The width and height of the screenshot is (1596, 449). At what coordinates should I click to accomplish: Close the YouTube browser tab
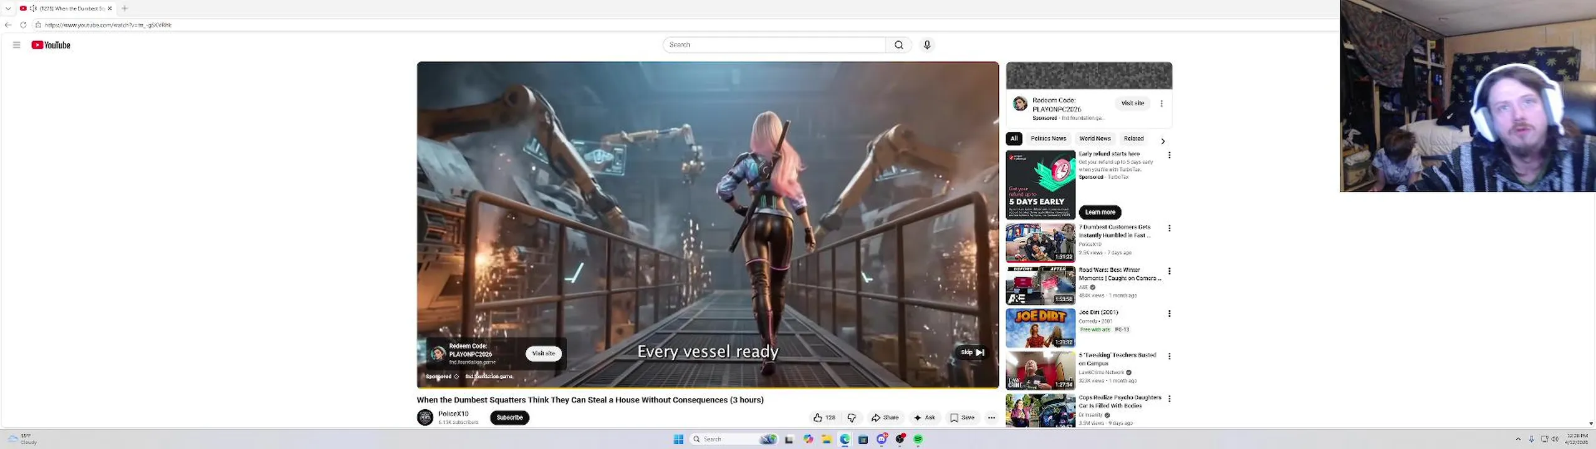coord(110,8)
